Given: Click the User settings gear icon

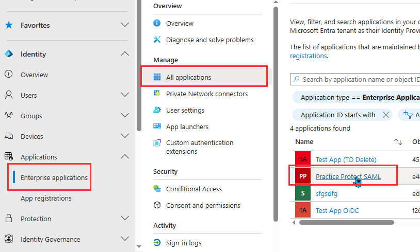Looking at the screenshot, I should point(157,110).
